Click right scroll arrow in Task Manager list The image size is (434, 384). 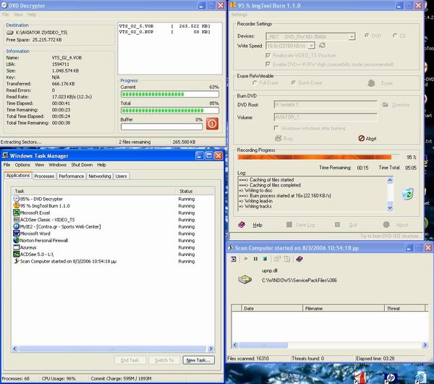click(210, 349)
